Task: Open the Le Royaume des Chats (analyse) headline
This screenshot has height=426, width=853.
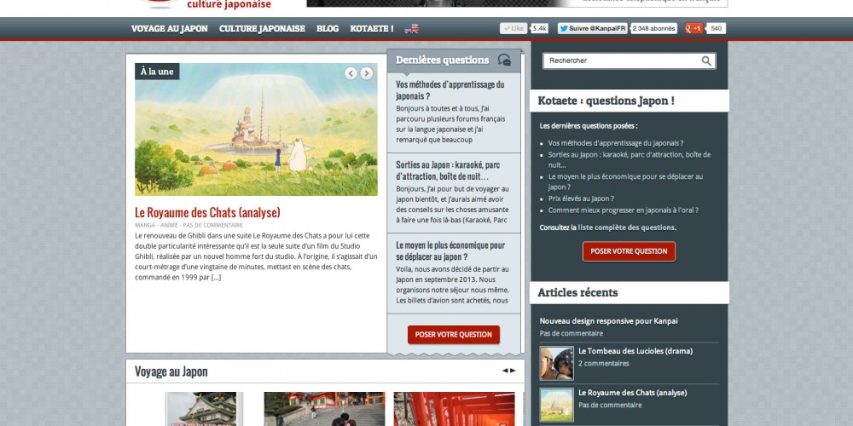Action: 207,212
